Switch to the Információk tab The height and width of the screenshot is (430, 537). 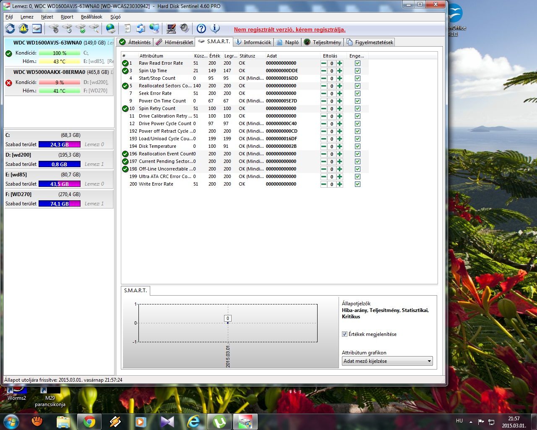254,42
